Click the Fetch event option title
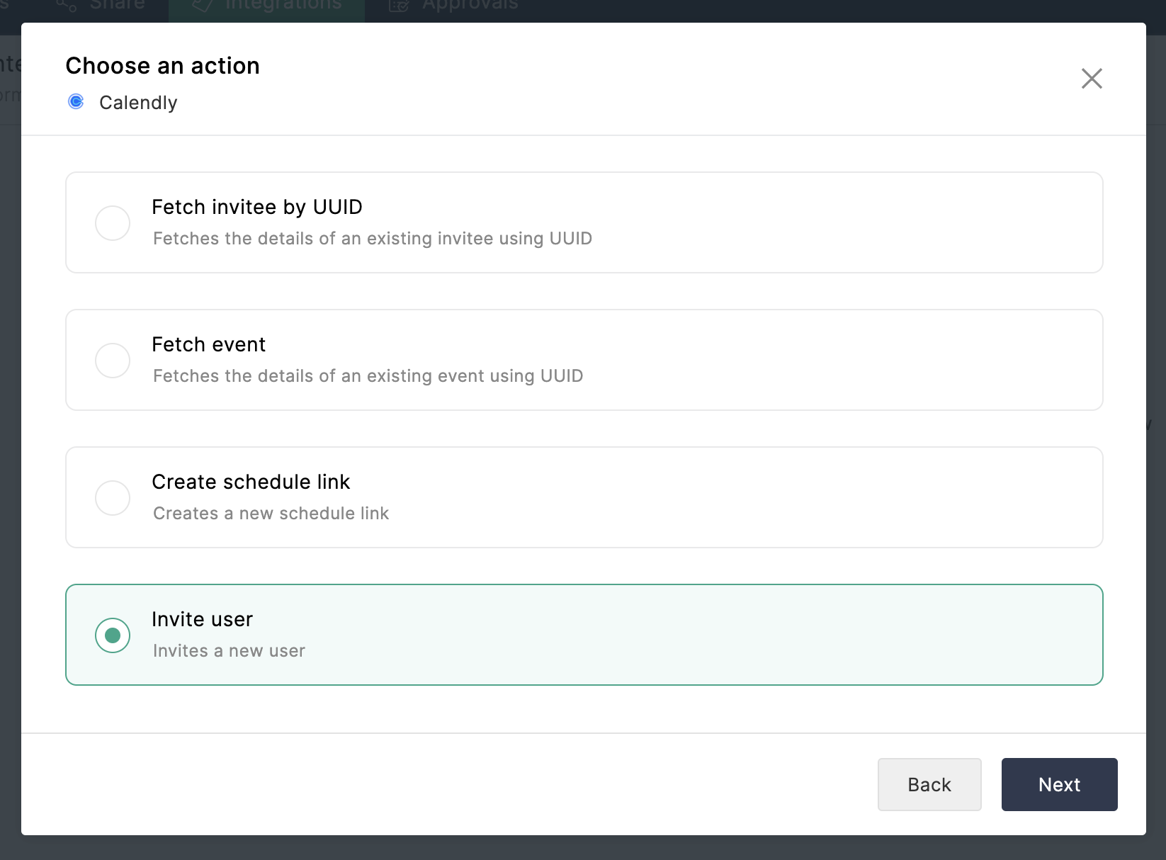The height and width of the screenshot is (860, 1166). tap(209, 344)
